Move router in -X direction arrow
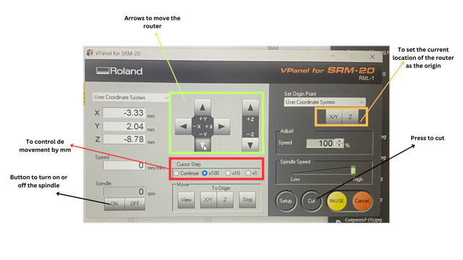Screen dimensions: 463x260 (183, 126)
